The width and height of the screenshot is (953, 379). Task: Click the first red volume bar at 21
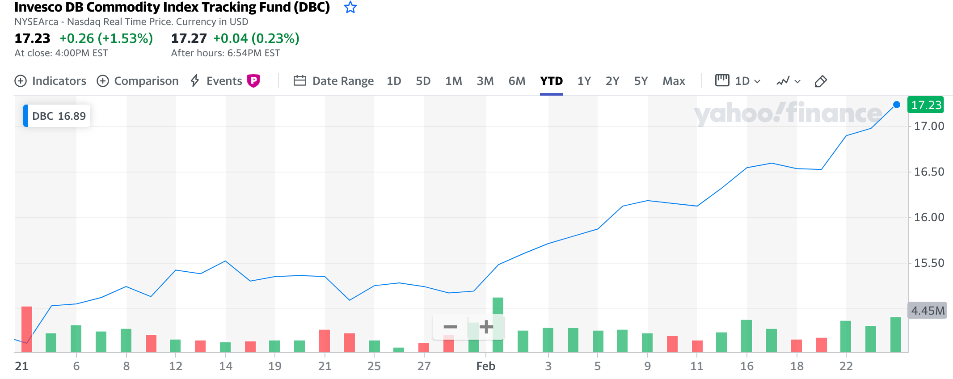[x=27, y=329]
